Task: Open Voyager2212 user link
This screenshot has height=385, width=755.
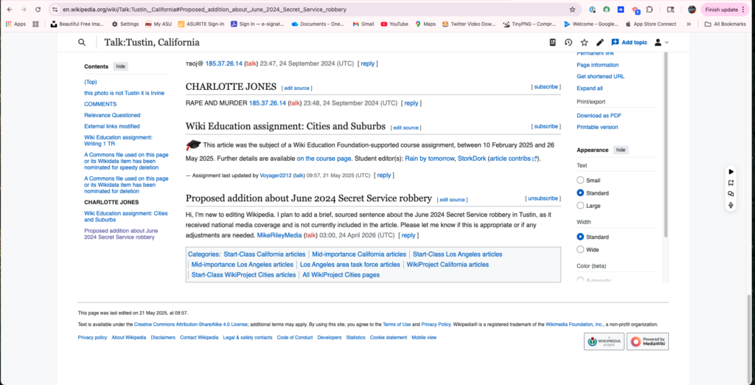Action: pos(276,176)
